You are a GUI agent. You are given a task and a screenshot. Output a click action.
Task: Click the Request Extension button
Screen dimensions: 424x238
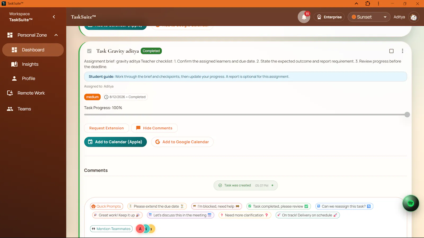(x=107, y=128)
